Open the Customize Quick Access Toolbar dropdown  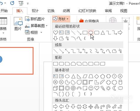(28, 4)
